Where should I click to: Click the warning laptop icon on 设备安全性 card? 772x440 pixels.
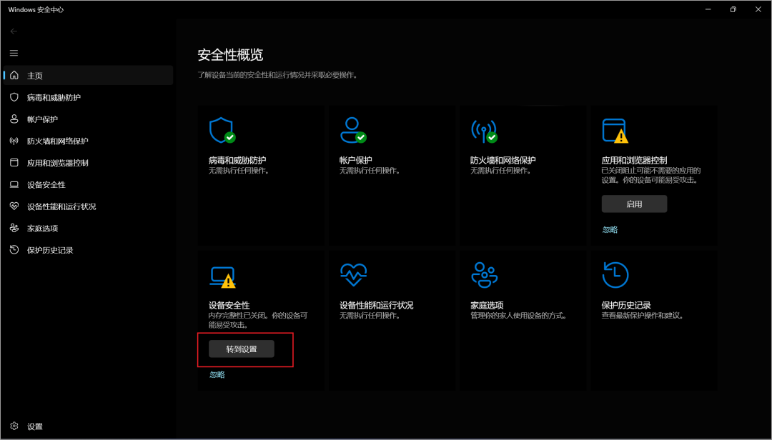222,276
